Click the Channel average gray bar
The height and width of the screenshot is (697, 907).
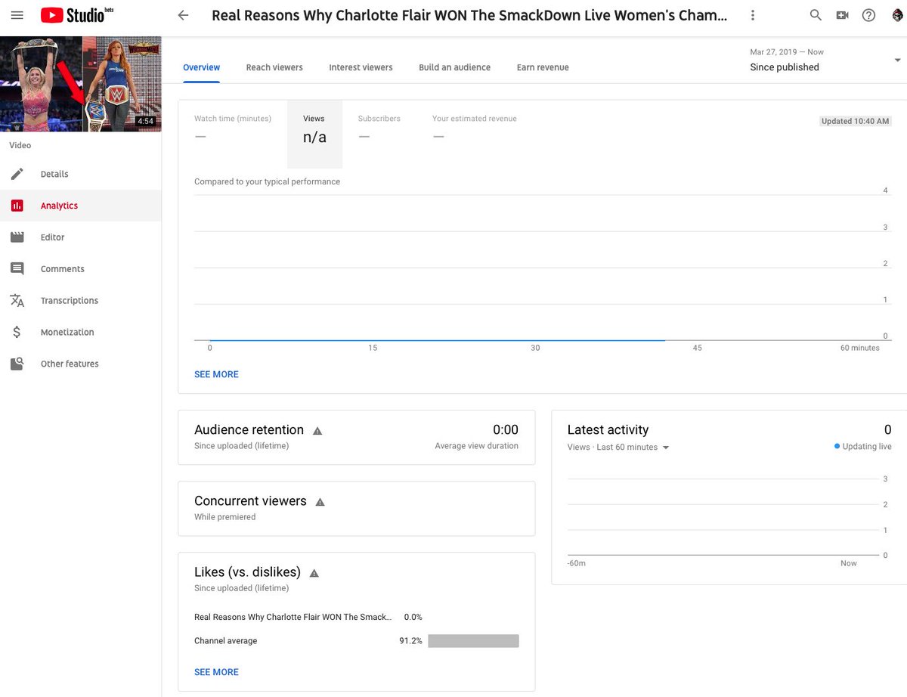[473, 641]
